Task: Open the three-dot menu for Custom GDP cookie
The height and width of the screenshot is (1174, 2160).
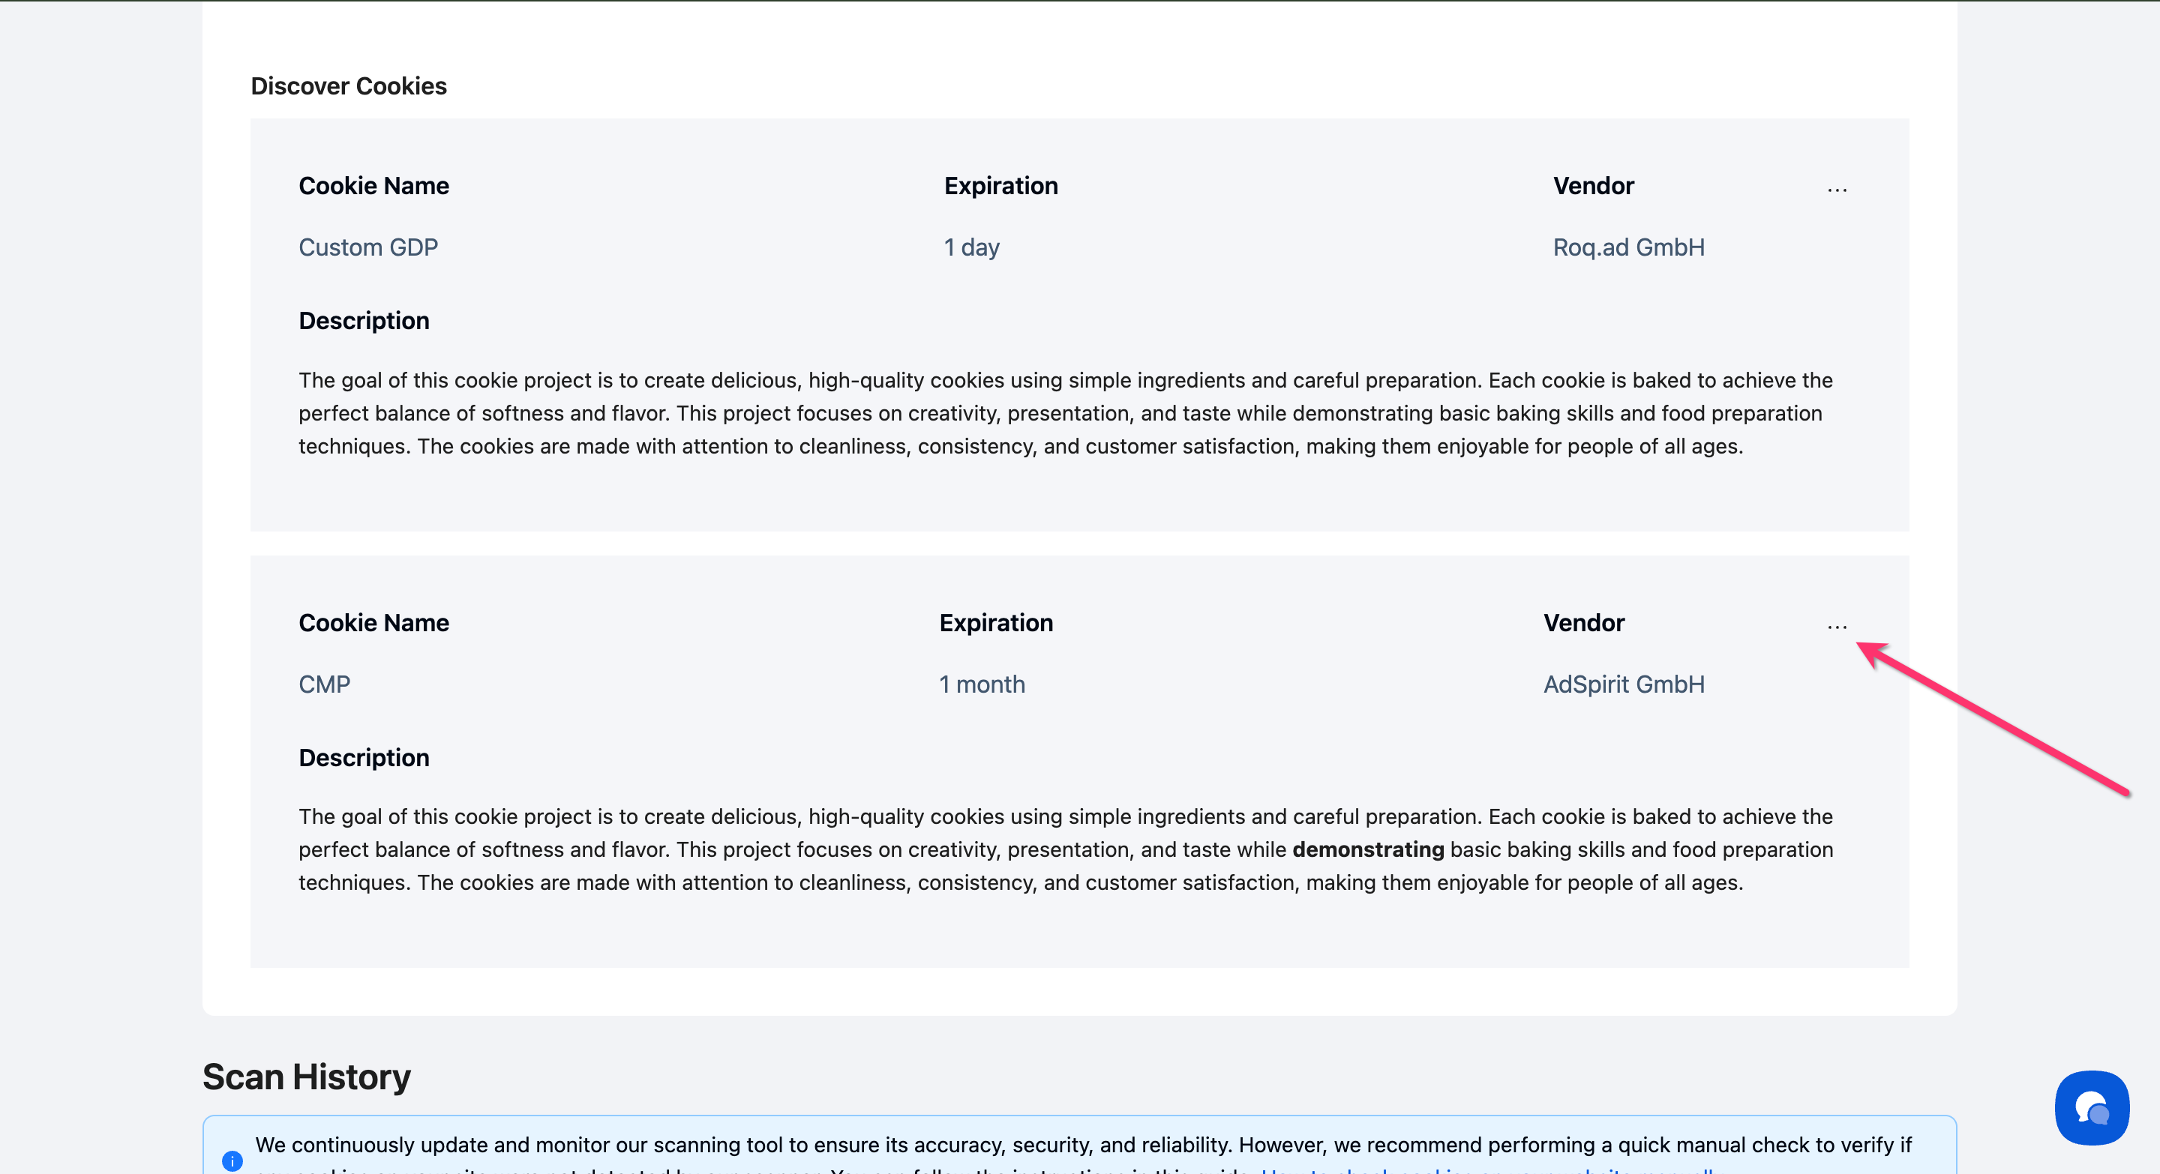Action: (x=1836, y=190)
